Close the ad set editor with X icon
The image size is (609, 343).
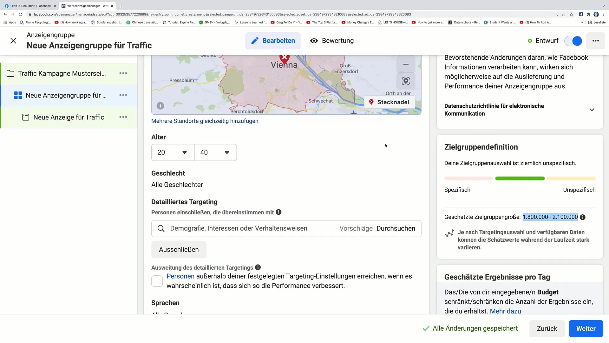tap(13, 41)
